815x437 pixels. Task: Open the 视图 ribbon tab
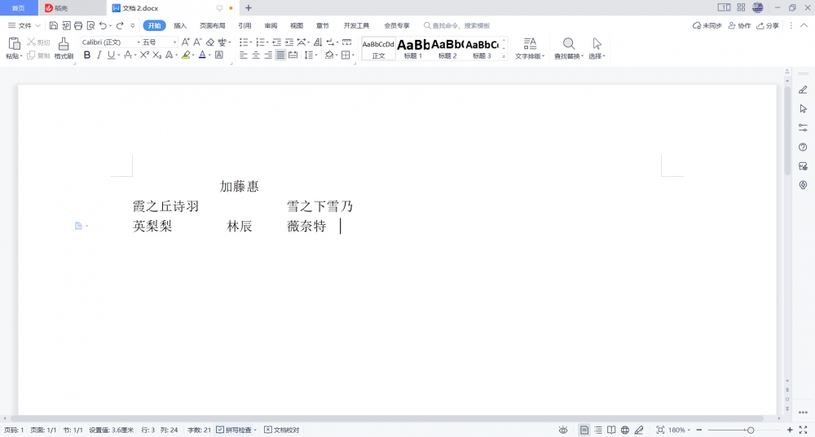point(297,25)
